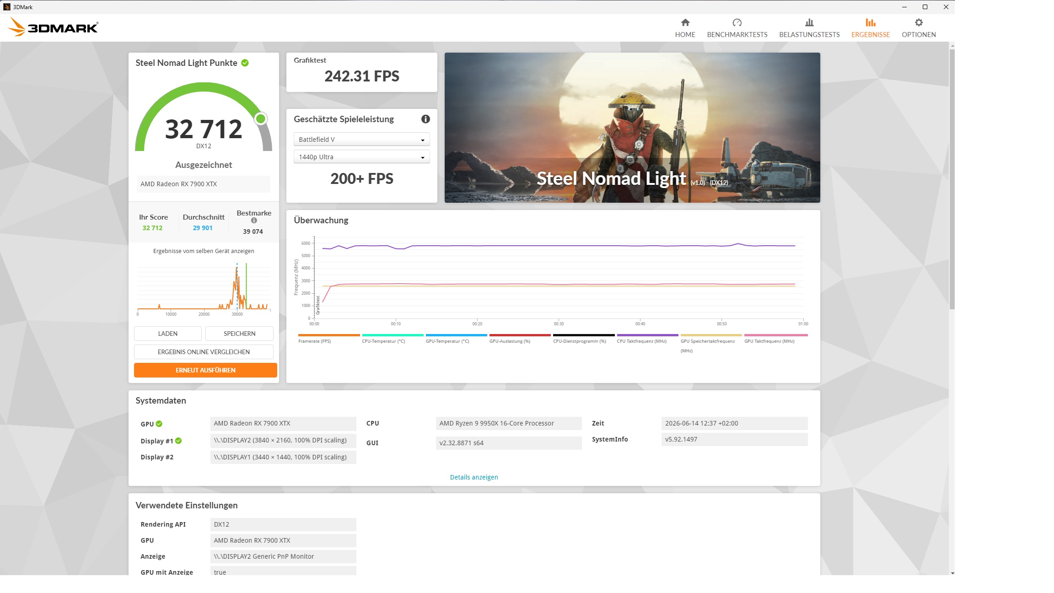Click the Benchmarktests gauge icon
The image size is (1054, 593).
(737, 22)
